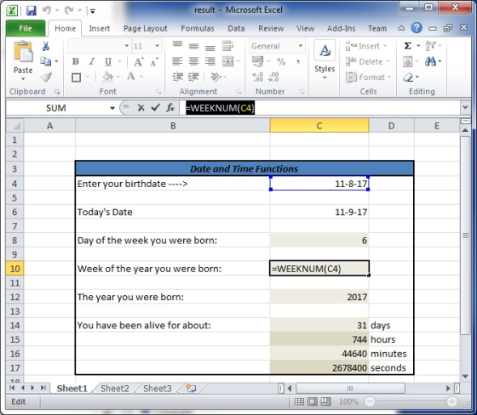
Task: Open the font name dropdown
Action: 127,46
